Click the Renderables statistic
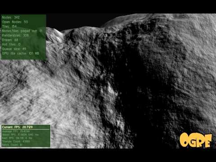This screenshot has width=216, height=162. [15, 36]
